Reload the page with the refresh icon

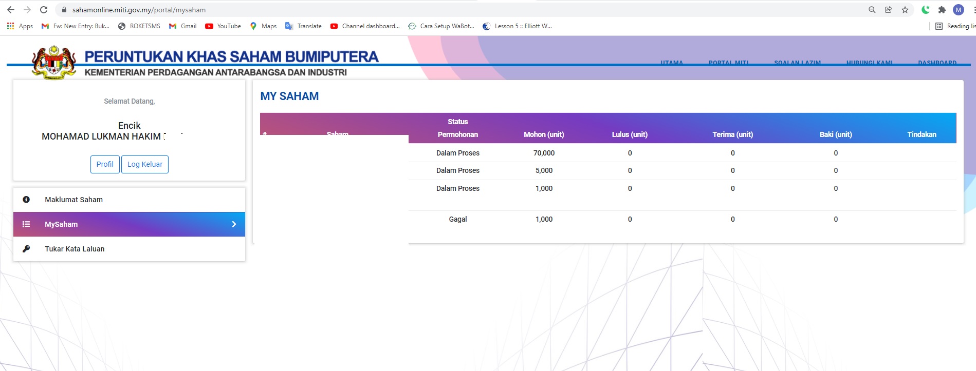[44, 10]
